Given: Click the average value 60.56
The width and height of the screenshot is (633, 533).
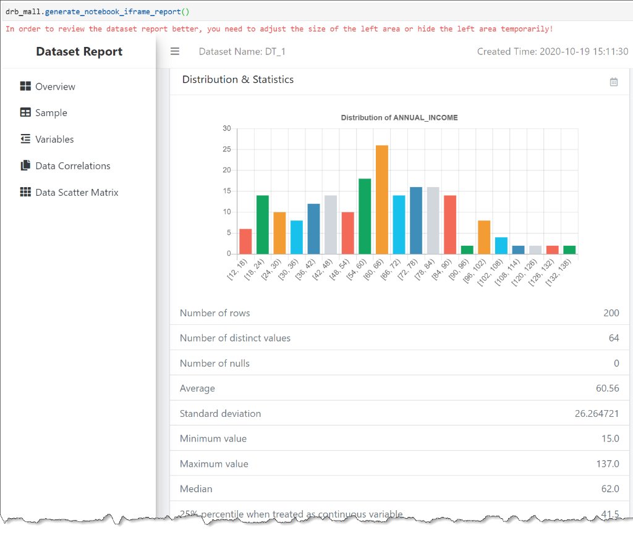Looking at the screenshot, I should click(608, 388).
